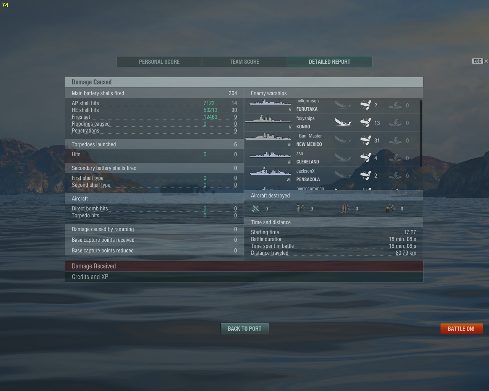489x391 pixels.
Task: Click the shell hits icon showing 31
Action: tap(366, 140)
